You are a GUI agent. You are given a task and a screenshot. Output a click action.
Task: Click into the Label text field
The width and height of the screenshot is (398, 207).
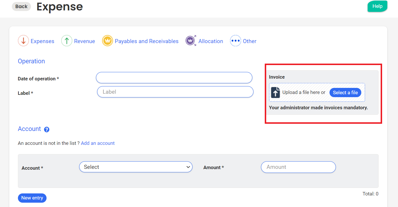point(175,92)
